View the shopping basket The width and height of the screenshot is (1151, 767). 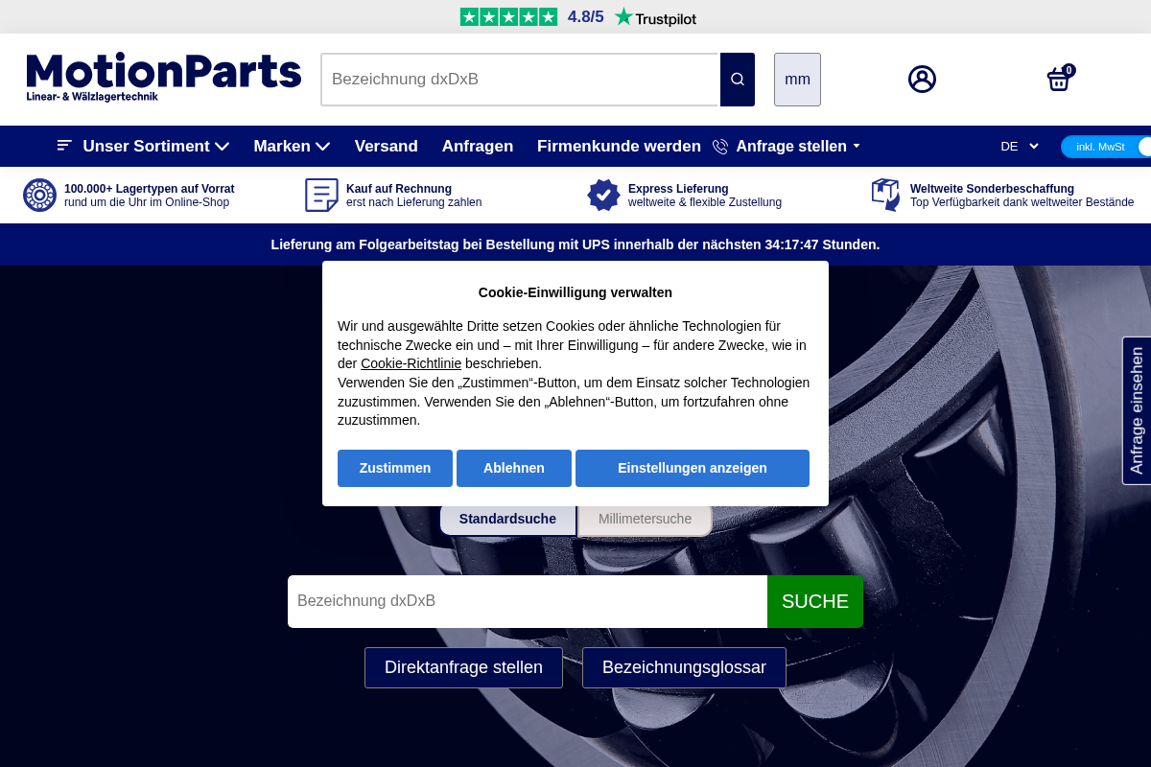(x=1058, y=80)
